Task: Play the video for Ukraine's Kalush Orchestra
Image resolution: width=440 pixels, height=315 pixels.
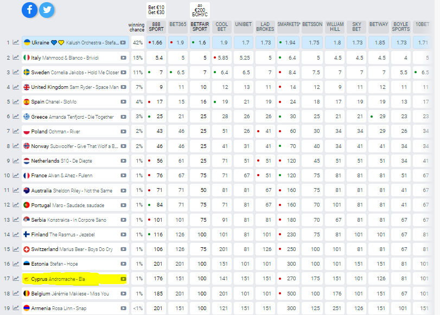Action: click(x=123, y=43)
